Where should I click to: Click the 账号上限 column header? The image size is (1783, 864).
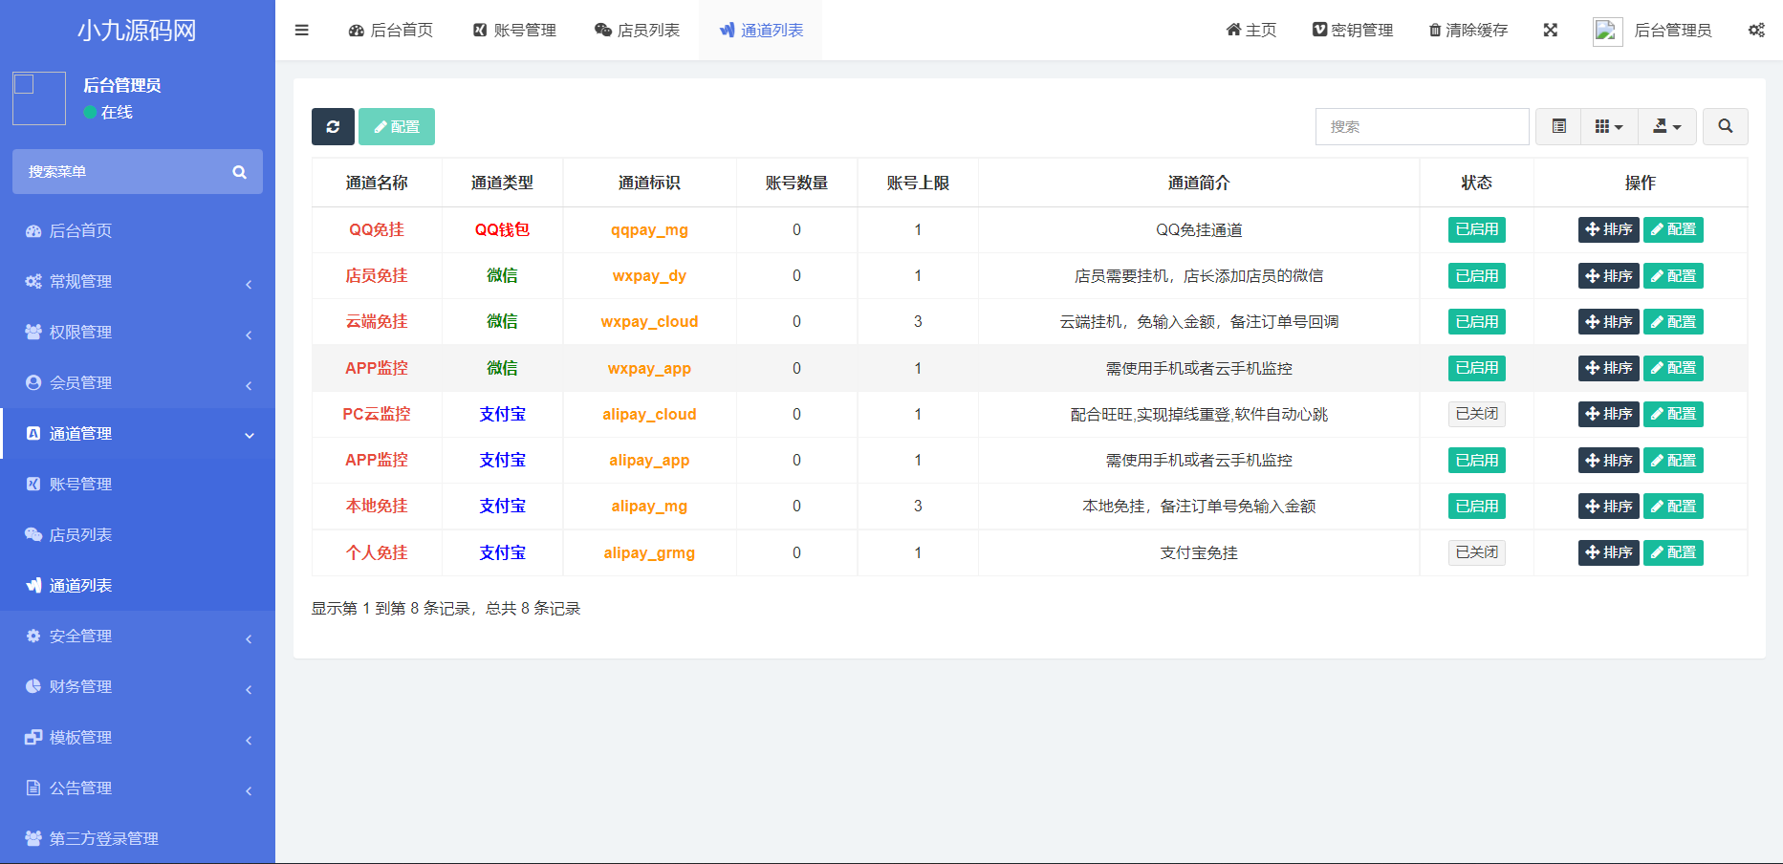tap(918, 183)
